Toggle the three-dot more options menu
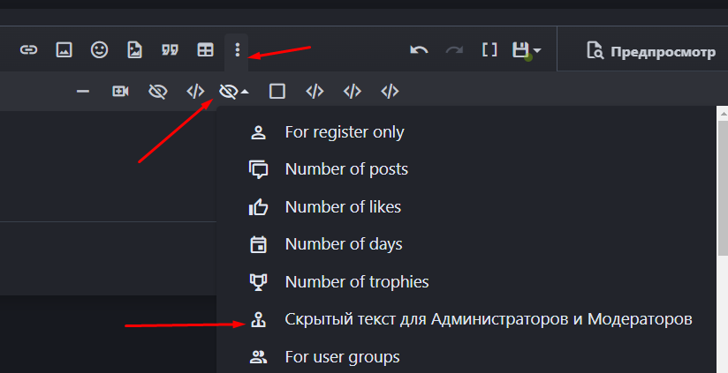The width and height of the screenshot is (728, 373). click(237, 50)
